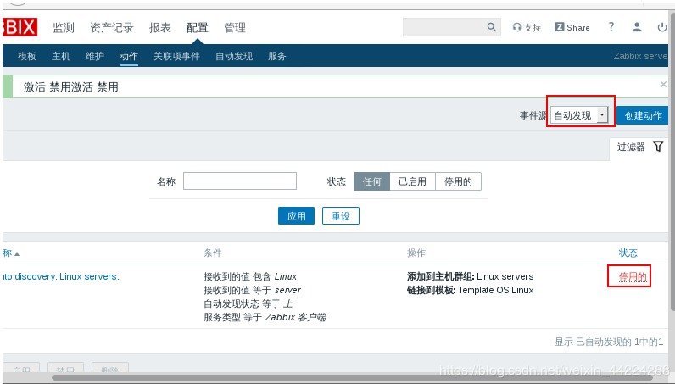Select the 停用的 status filter option
This screenshot has width=675, height=384.
458,181
